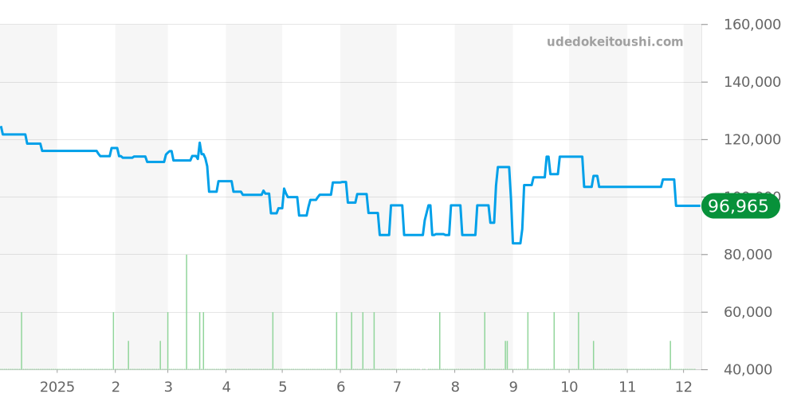797x398 pixels.
Task: Click month 2 on the time axis
Action: pos(116,387)
